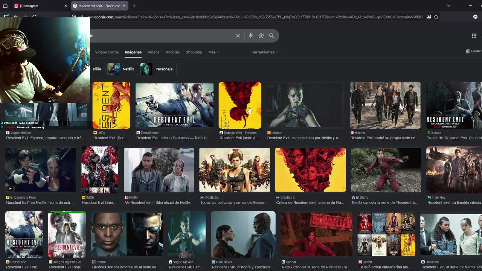Open TierraGamer Infinite Darkness image
The height and width of the screenshot is (271, 482).
[x=174, y=105]
